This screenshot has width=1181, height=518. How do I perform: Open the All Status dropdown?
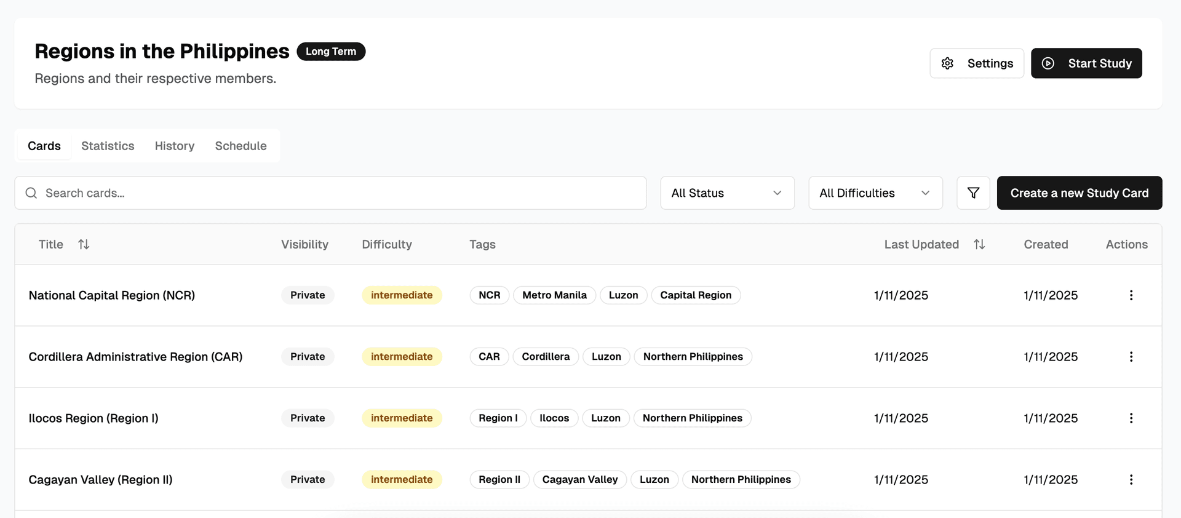(727, 193)
